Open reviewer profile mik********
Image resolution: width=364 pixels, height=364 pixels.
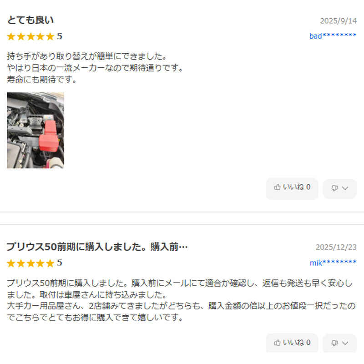pos(333,263)
